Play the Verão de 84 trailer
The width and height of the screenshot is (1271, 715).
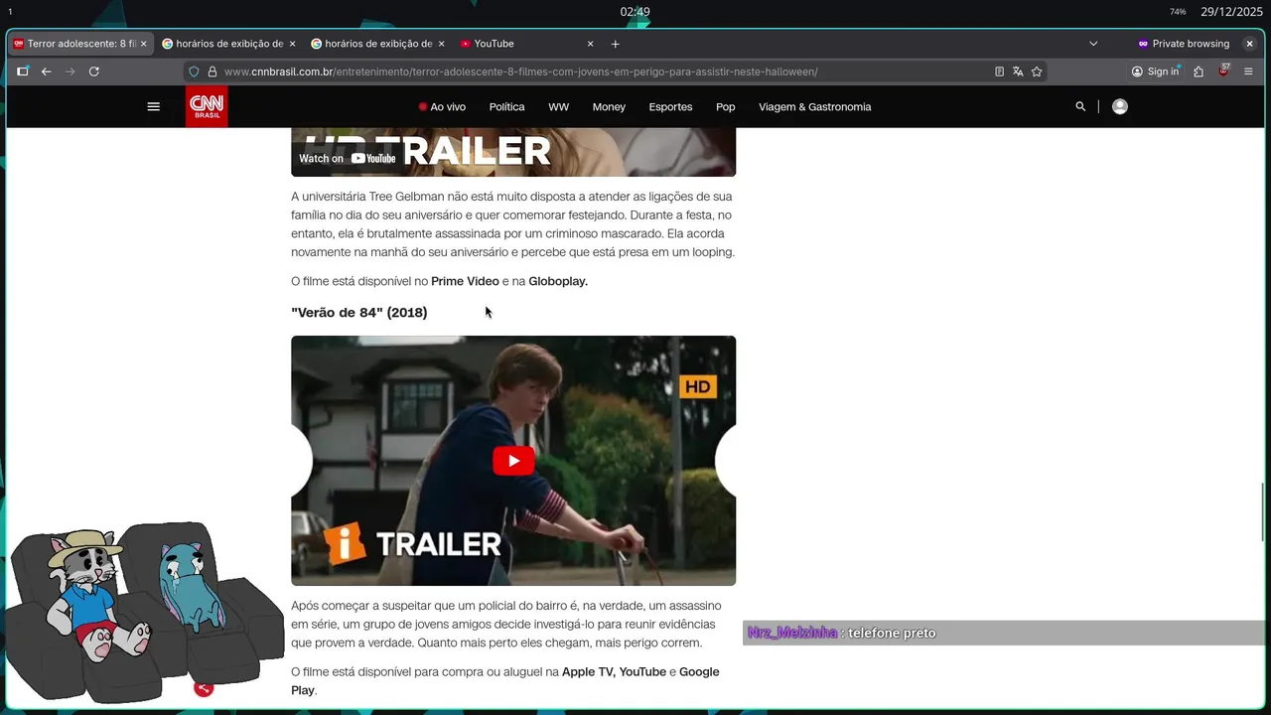coord(513,461)
